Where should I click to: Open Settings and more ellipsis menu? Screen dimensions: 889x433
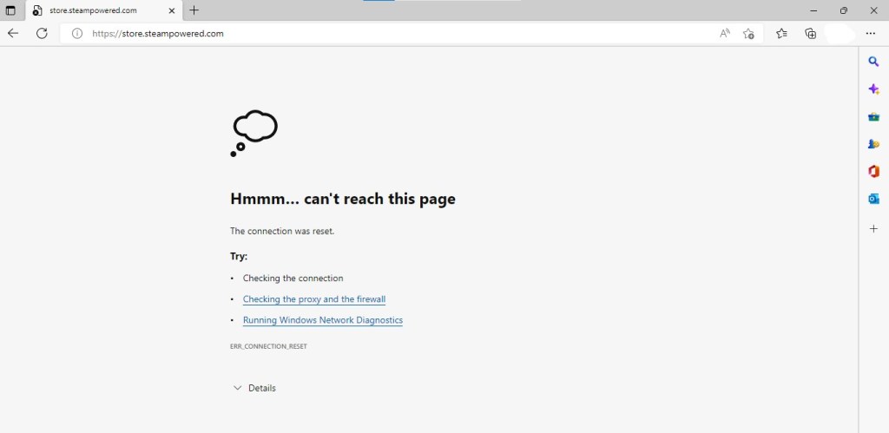[871, 33]
